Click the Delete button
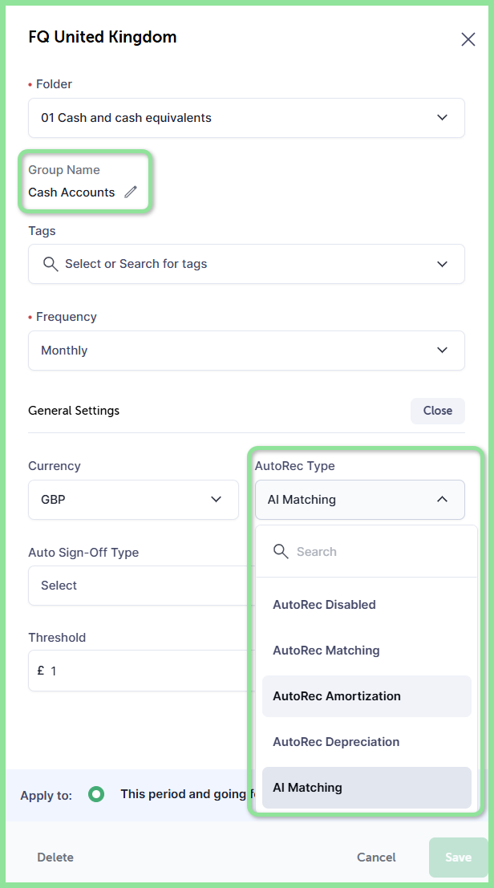The image size is (494, 888). pyautogui.click(x=55, y=858)
